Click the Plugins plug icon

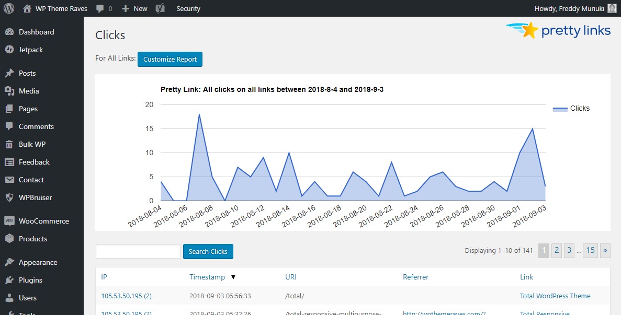[x=9, y=280]
